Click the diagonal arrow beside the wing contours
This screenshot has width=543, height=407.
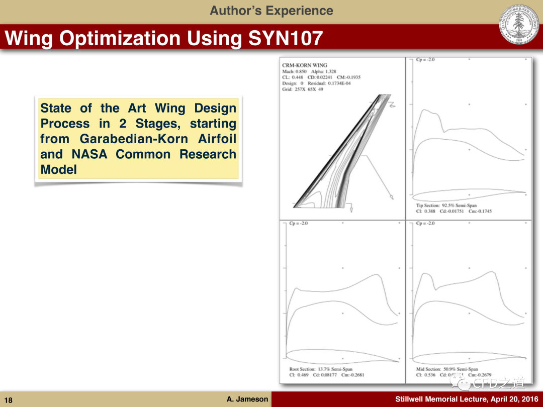(380, 177)
